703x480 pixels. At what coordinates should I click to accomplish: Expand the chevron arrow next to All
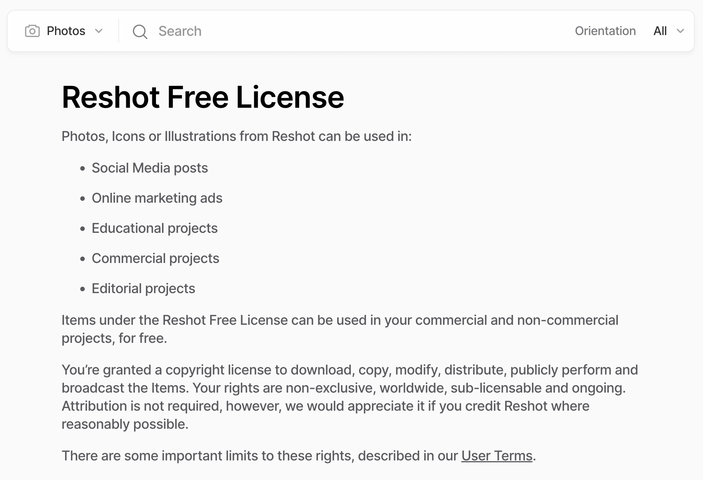[680, 31]
